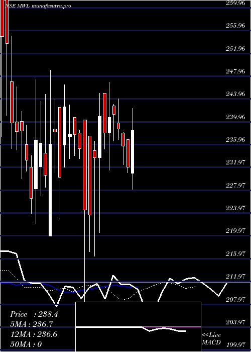Click the 'Price : 238.4' readout

point(34,314)
